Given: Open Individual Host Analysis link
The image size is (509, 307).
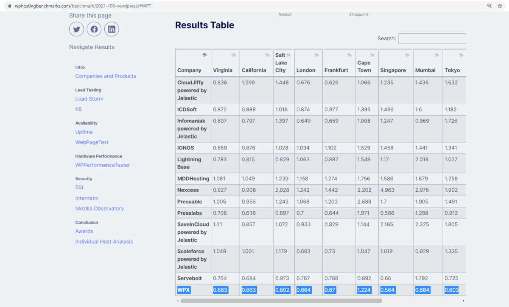Looking at the screenshot, I should (104, 241).
